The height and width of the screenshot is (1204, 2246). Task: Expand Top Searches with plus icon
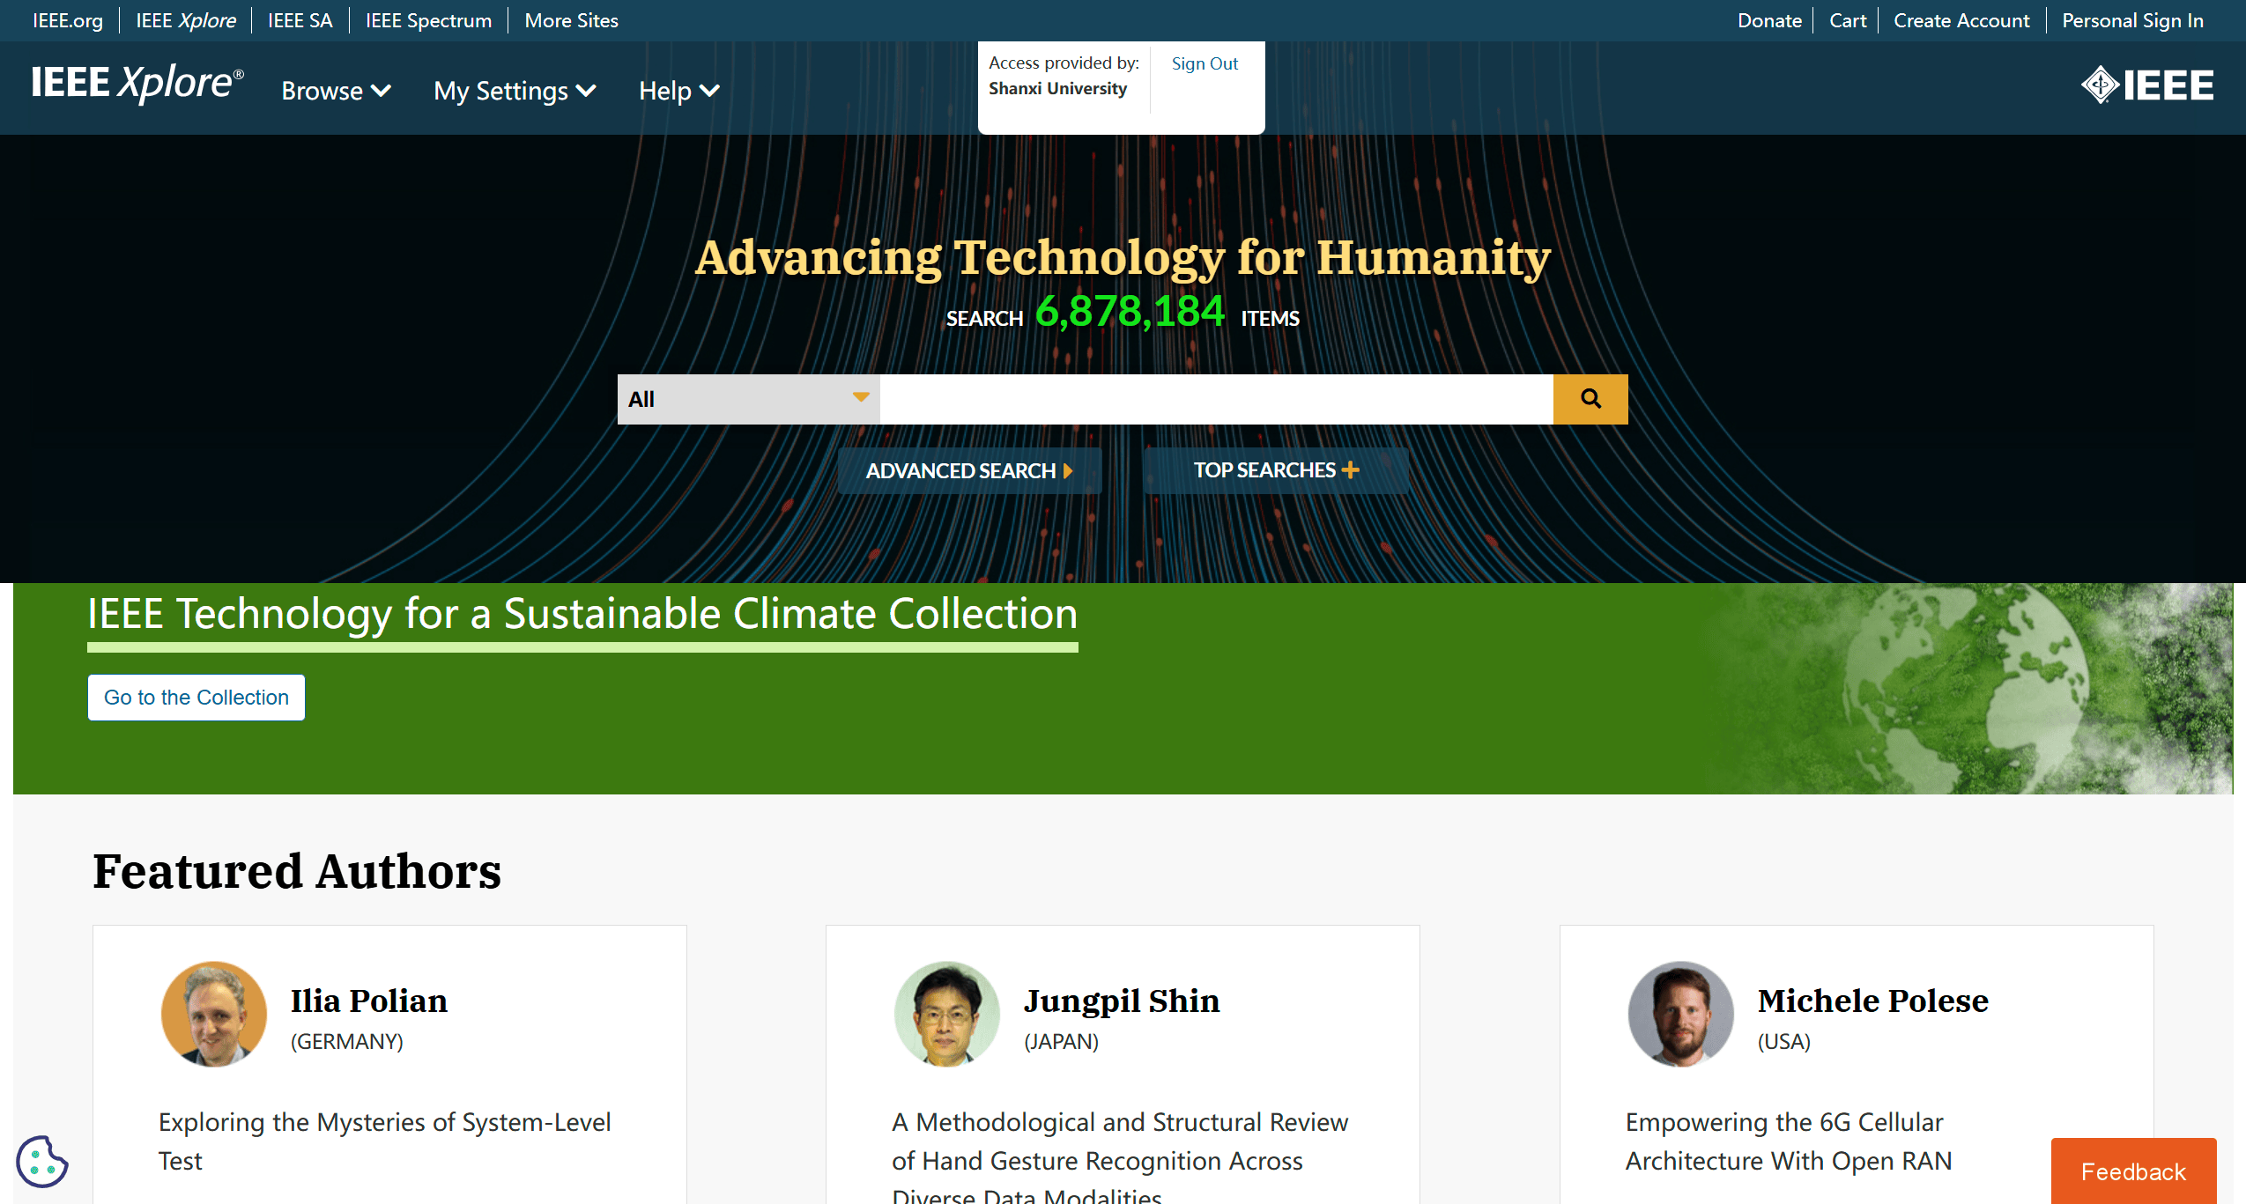tap(1275, 470)
